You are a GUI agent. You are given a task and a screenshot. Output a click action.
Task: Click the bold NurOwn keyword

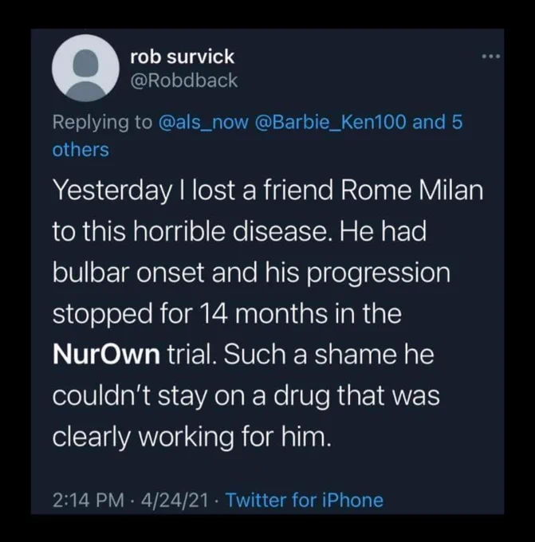(106, 355)
